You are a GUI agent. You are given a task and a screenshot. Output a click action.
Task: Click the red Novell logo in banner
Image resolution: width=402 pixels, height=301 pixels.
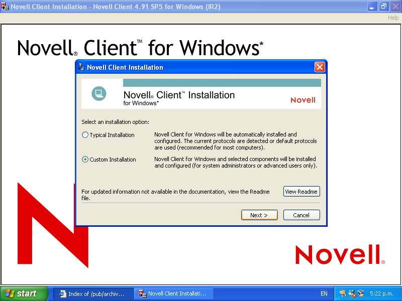tap(304, 100)
